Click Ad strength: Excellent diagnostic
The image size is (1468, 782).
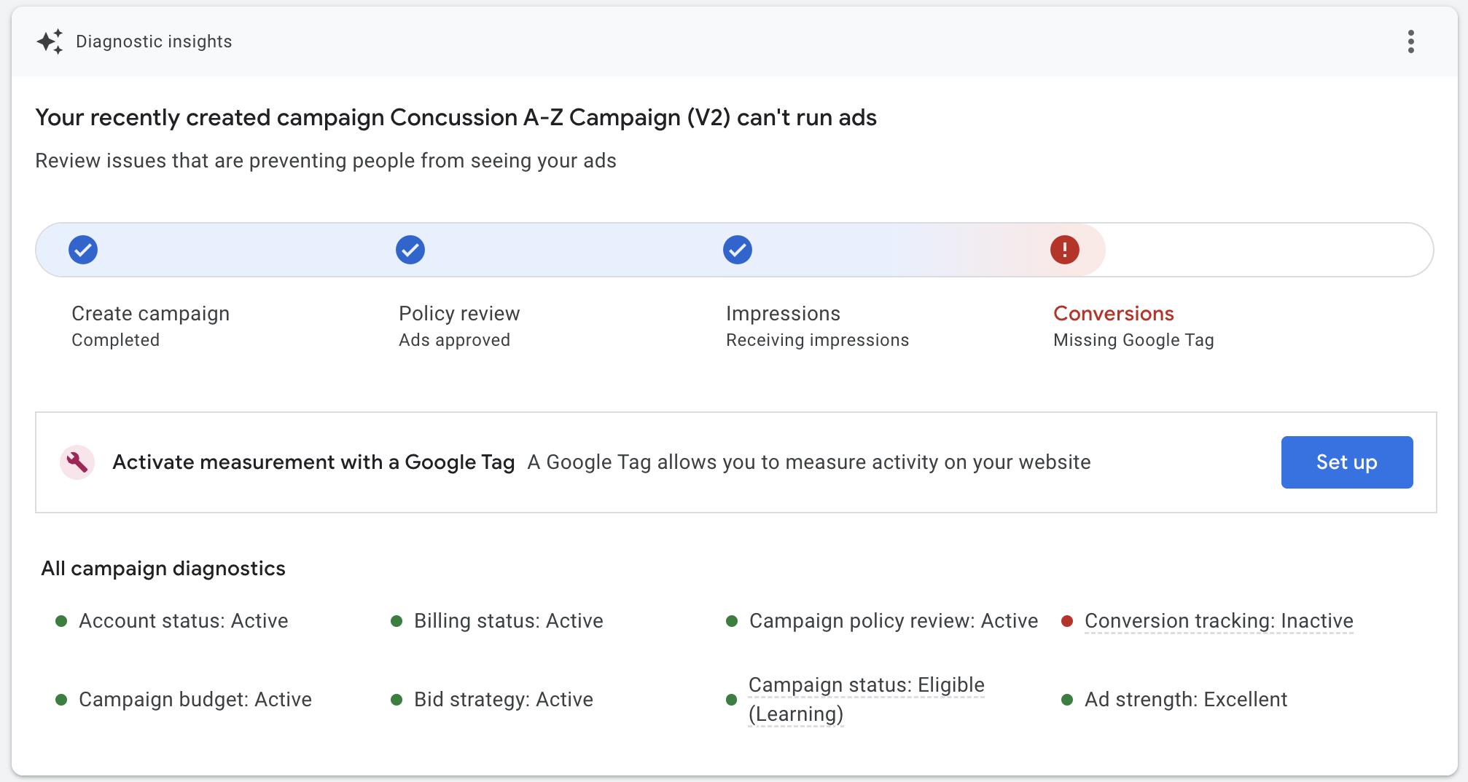click(1186, 700)
